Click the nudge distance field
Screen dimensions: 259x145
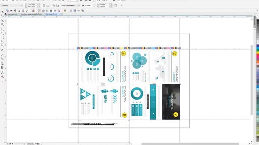89,6
